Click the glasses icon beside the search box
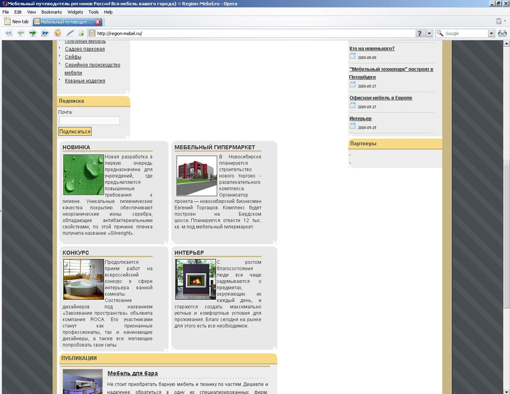This screenshot has width=510, height=394. point(502,33)
